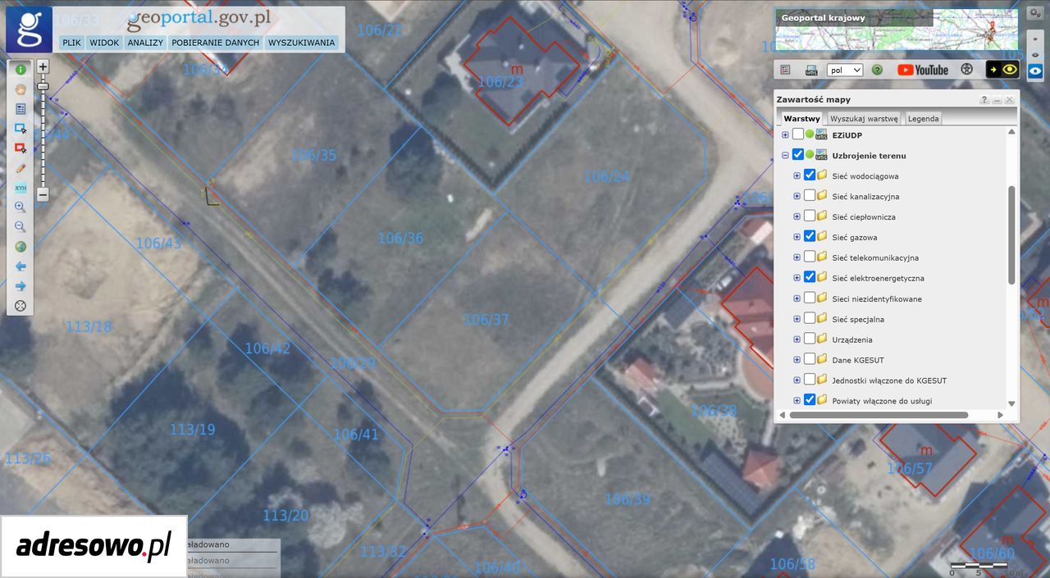Activate the hand pan tool

point(21,89)
